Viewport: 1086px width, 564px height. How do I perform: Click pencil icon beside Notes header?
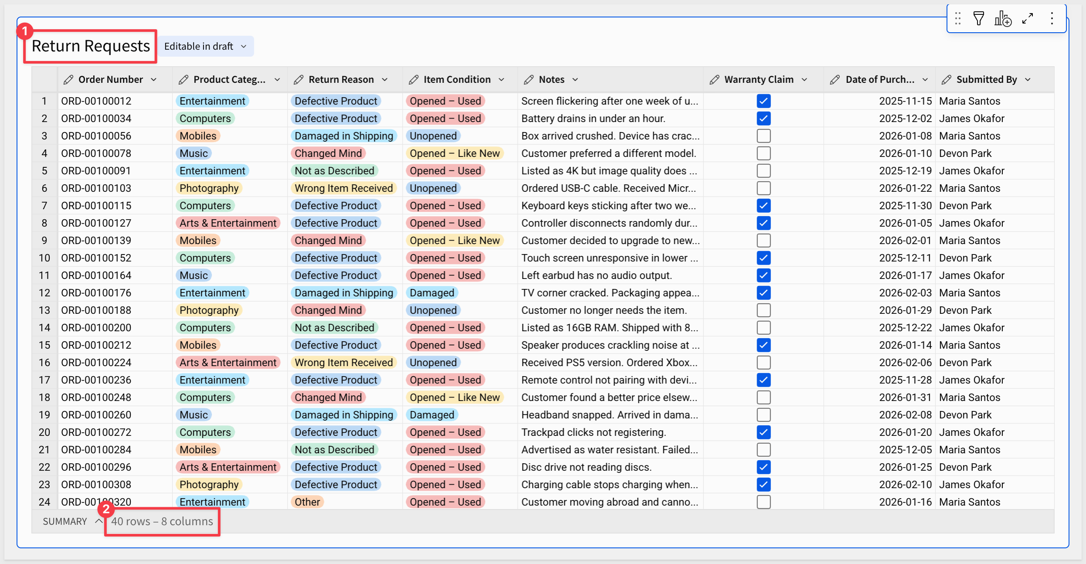[x=529, y=80]
